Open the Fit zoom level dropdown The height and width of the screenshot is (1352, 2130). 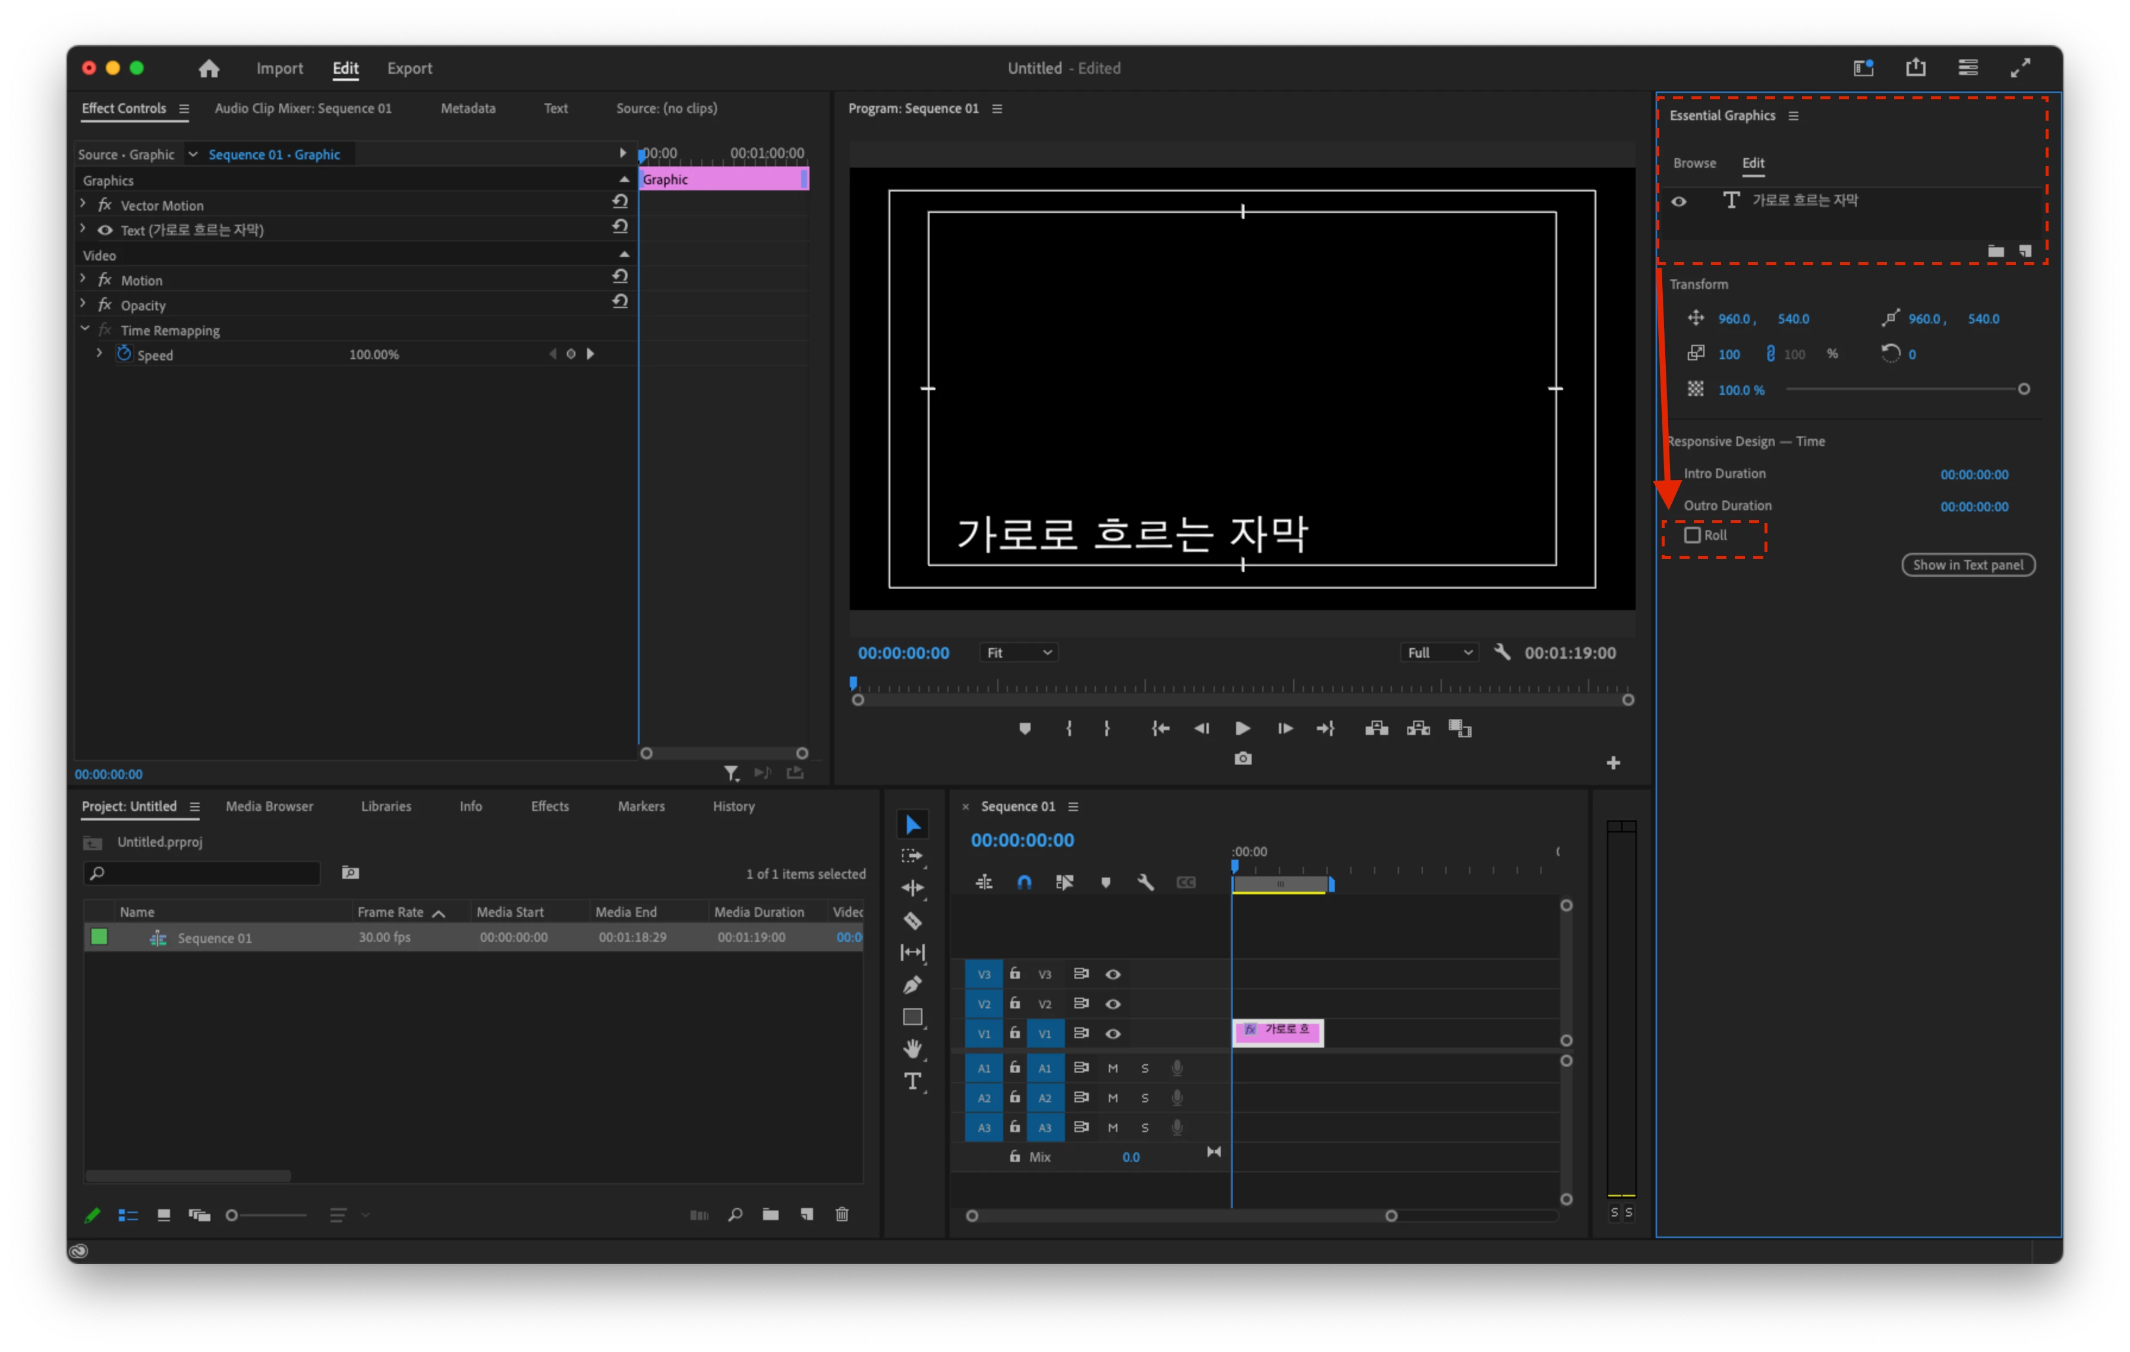click(x=1018, y=653)
